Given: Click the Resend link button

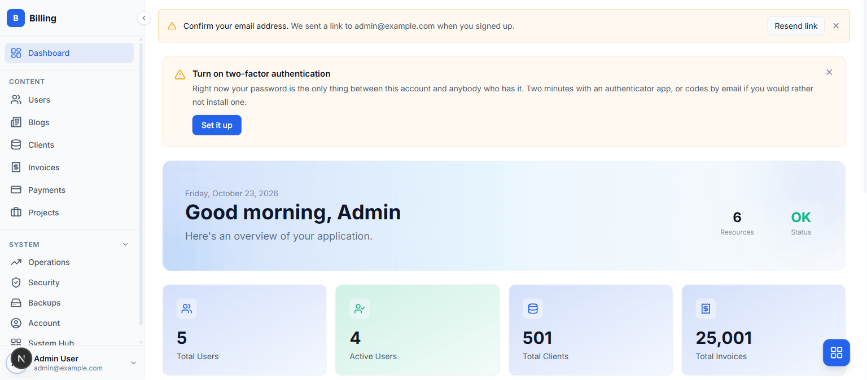Looking at the screenshot, I should pos(796,26).
